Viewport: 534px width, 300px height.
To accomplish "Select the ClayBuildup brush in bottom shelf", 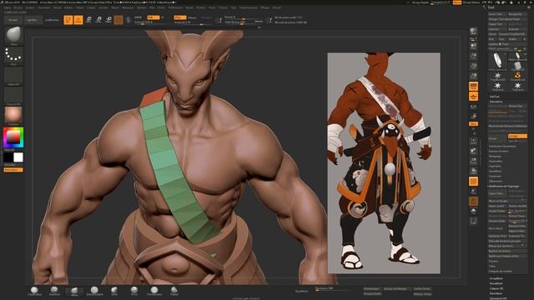I will 34,291.
